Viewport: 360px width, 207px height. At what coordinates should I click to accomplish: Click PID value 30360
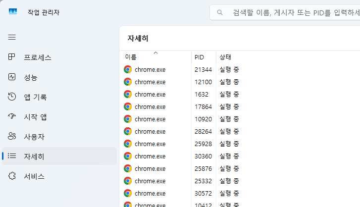coord(203,156)
